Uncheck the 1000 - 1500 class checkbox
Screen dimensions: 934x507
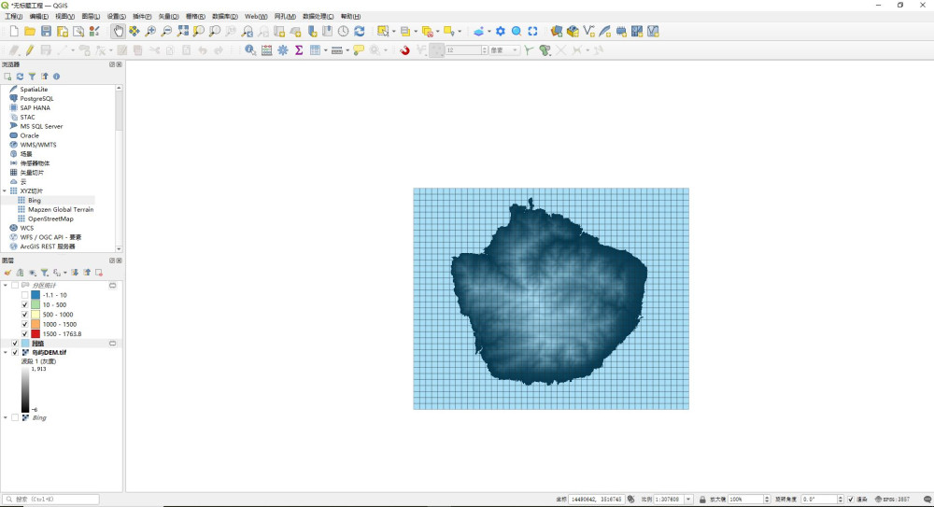[x=24, y=324]
